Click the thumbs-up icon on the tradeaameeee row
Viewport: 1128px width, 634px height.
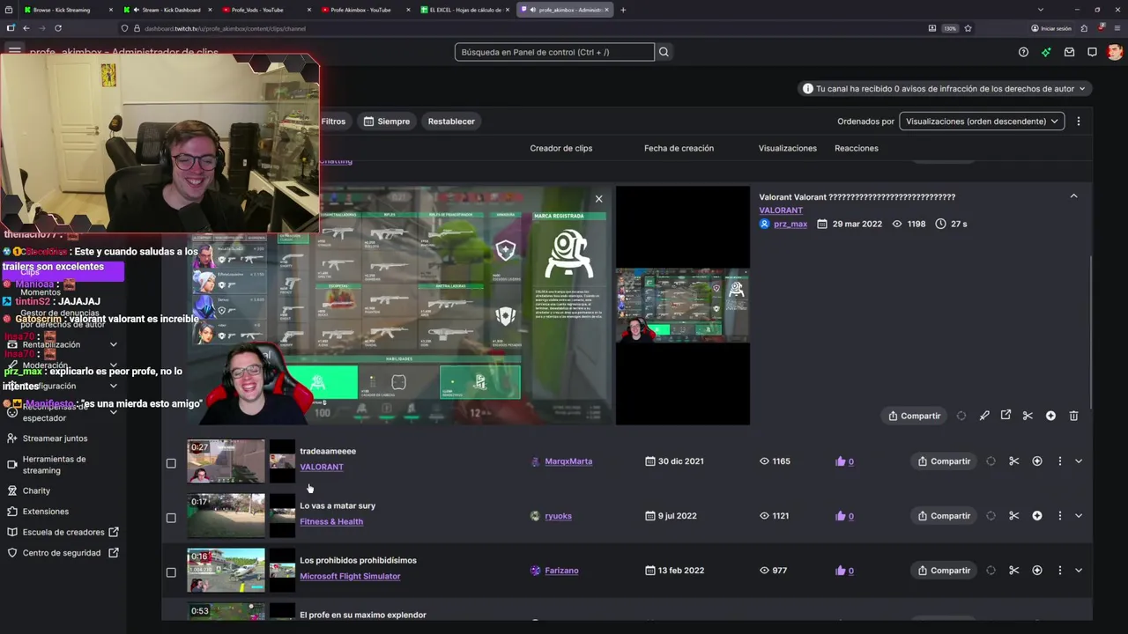[x=840, y=461]
